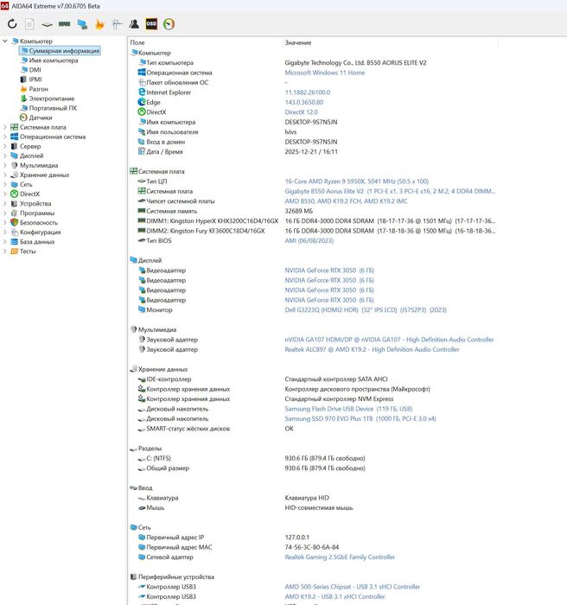Start the System Stability Test flame icon
Screen dimensions: 567x605
click(99, 24)
